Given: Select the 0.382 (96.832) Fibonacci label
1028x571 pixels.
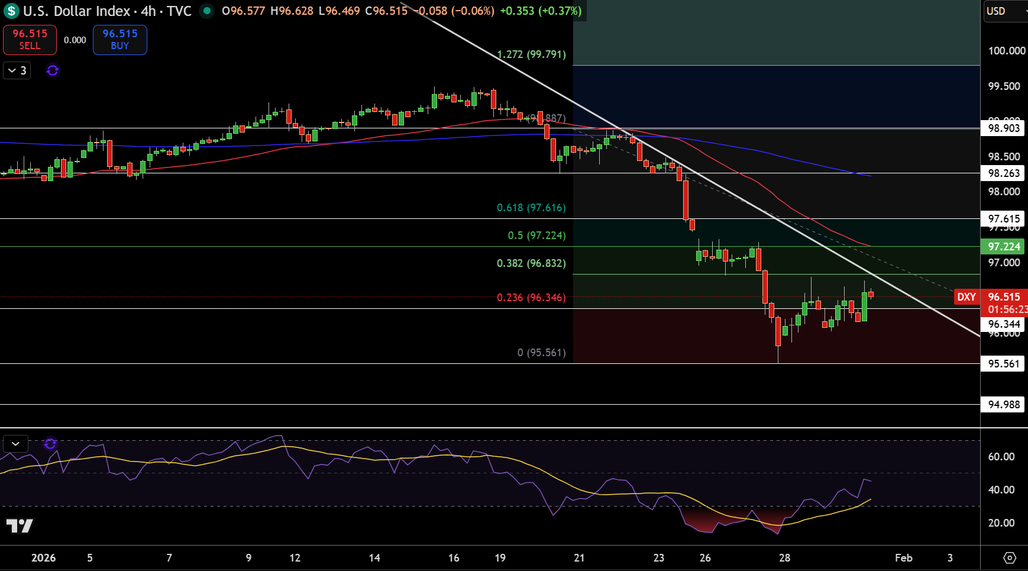Looking at the screenshot, I should tap(531, 263).
